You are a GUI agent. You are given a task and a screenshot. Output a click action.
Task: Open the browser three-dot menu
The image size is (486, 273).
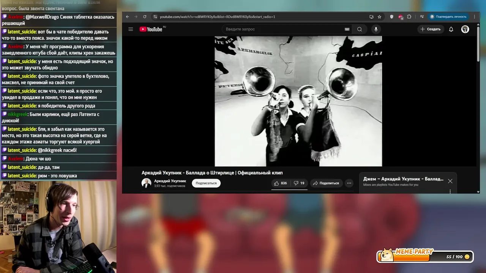tap(475, 17)
